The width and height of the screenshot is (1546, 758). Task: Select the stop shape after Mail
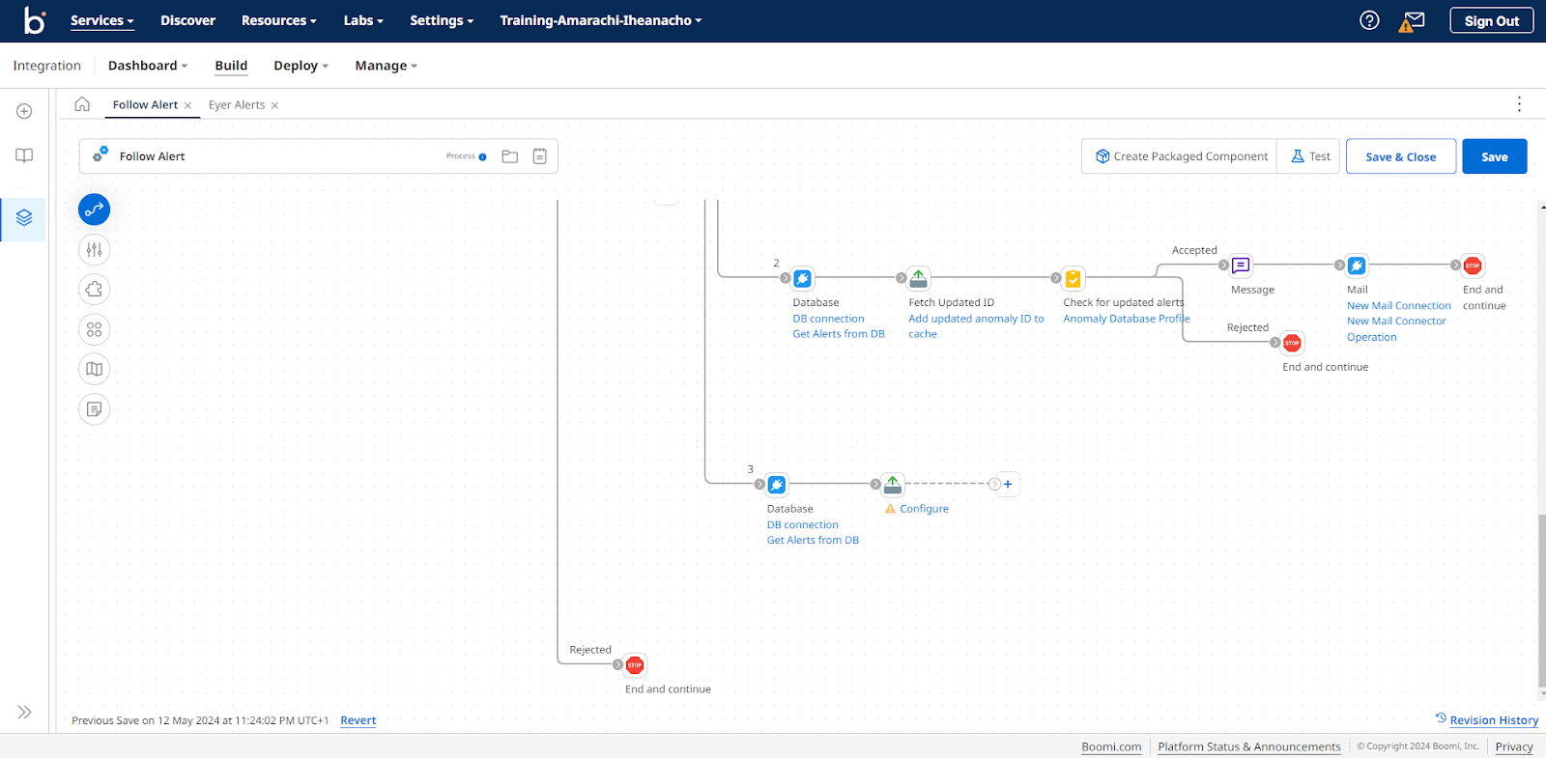tap(1473, 266)
